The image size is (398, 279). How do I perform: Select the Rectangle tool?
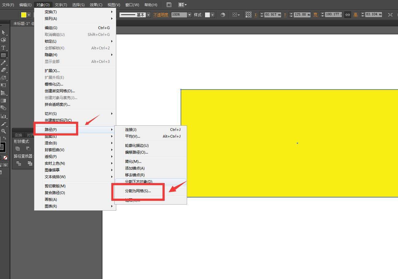pos(3,55)
